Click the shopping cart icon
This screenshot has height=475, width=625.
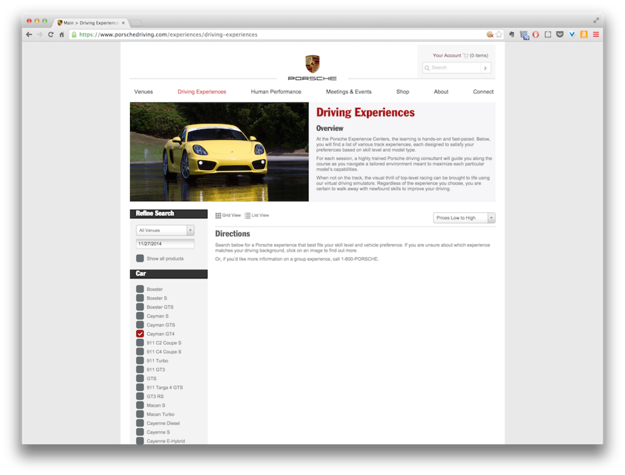point(466,55)
